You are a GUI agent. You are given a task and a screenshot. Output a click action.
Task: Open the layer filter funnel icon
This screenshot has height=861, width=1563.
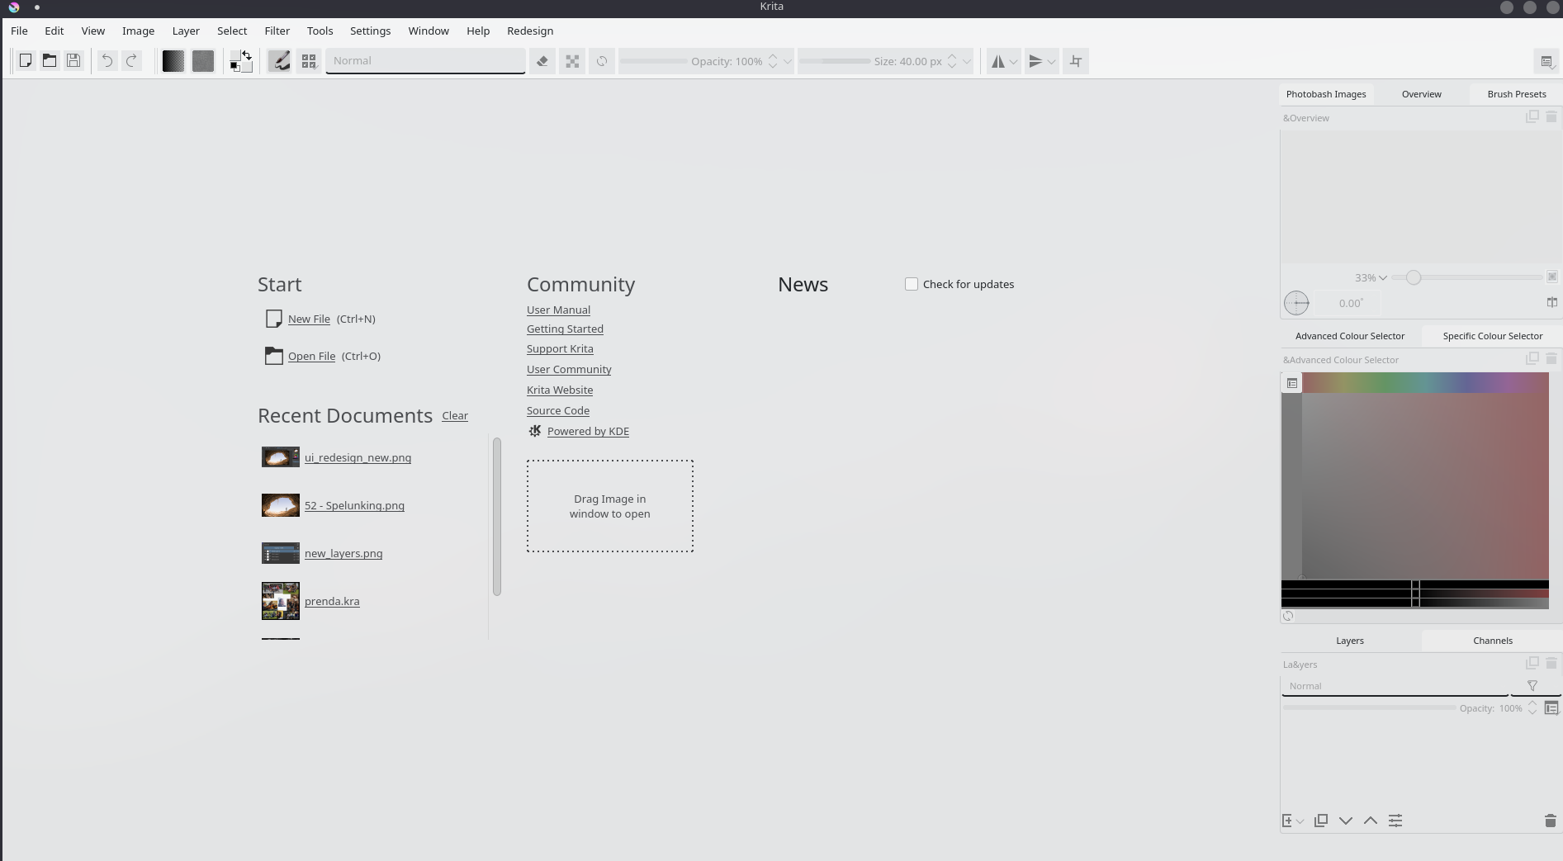(x=1532, y=686)
